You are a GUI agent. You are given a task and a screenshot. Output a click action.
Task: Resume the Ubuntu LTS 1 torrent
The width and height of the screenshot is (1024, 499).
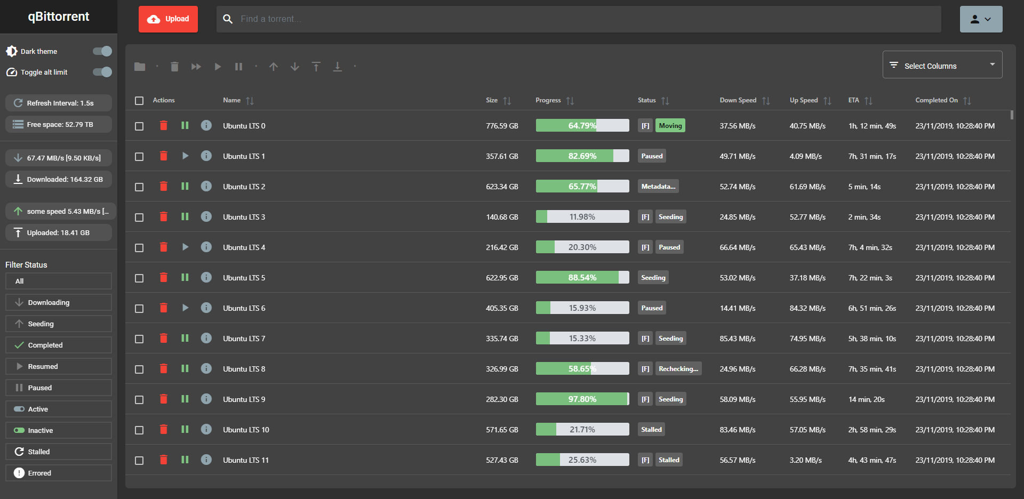185,156
